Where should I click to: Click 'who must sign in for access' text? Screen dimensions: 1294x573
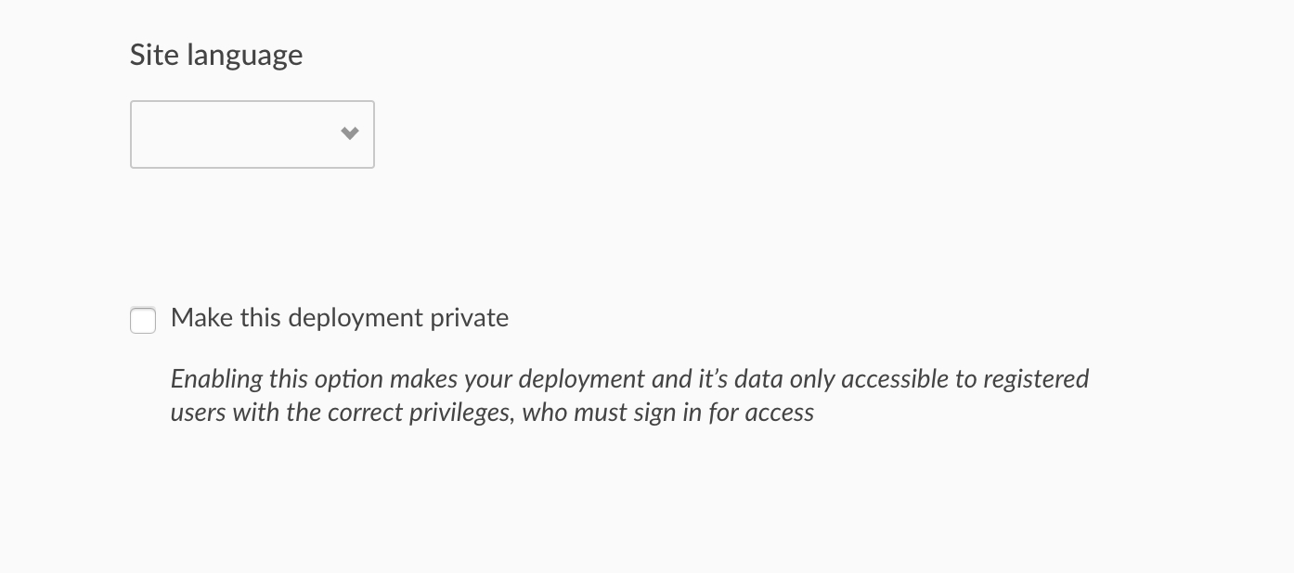pos(668,412)
